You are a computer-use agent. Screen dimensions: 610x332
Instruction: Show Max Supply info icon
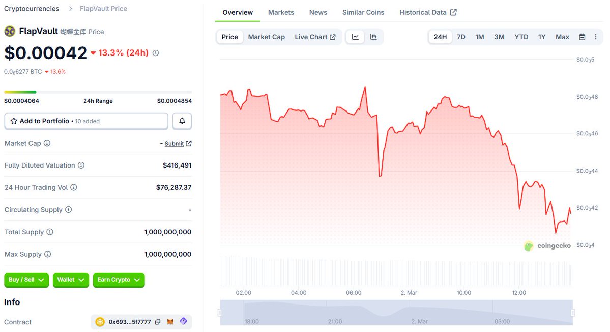pyautogui.click(x=47, y=254)
